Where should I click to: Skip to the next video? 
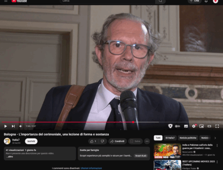coord(13,126)
